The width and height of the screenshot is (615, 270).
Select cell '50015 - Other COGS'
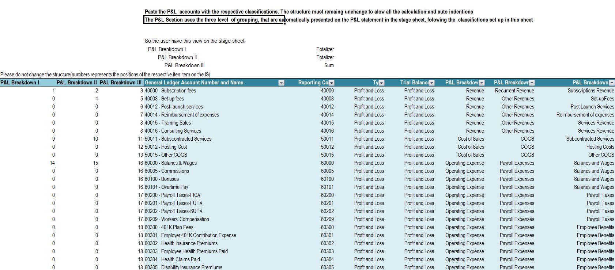click(214, 155)
